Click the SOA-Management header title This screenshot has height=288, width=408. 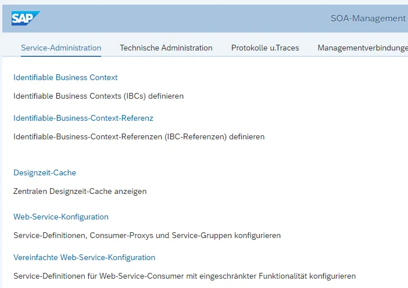coord(368,19)
